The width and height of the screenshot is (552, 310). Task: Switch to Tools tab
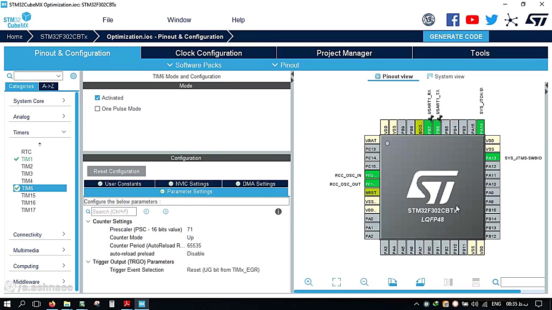click(480, 53)
